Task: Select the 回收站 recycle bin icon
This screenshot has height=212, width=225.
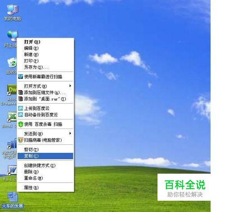Action: pyautogui.click(x=12, y=63)
